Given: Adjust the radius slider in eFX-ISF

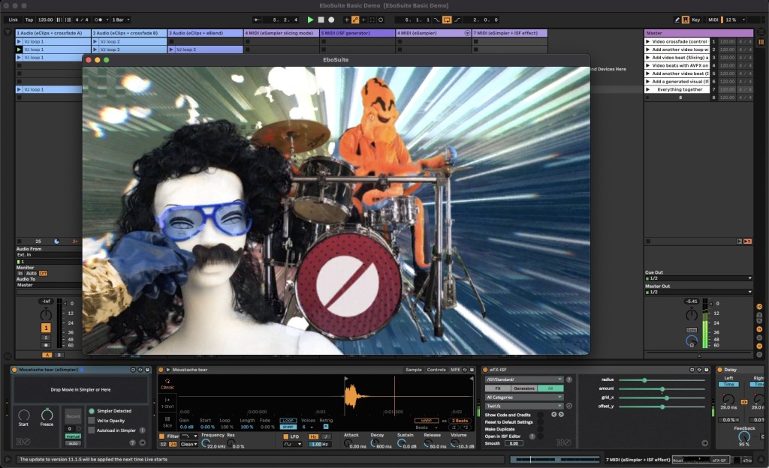Looking at the screenshot, I should pyautogui.click(x=644, y=380).
